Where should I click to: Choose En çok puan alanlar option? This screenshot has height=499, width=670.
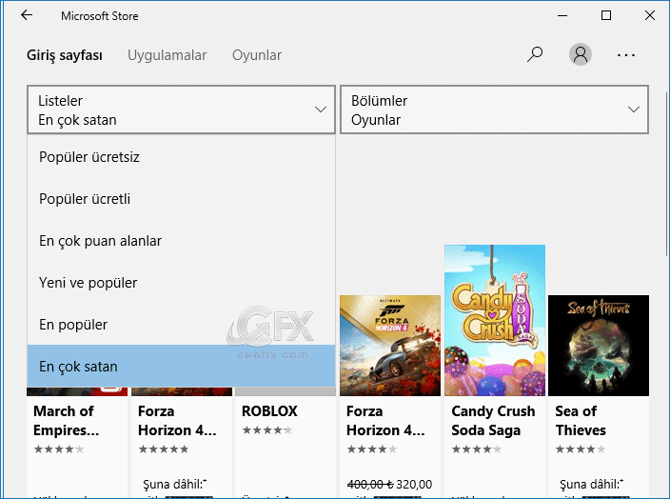(x=181, y=241)
